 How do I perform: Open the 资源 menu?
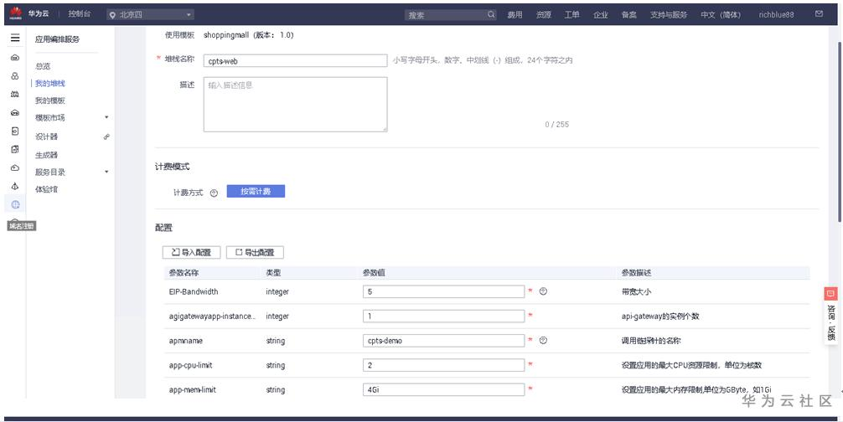point(543,15)
